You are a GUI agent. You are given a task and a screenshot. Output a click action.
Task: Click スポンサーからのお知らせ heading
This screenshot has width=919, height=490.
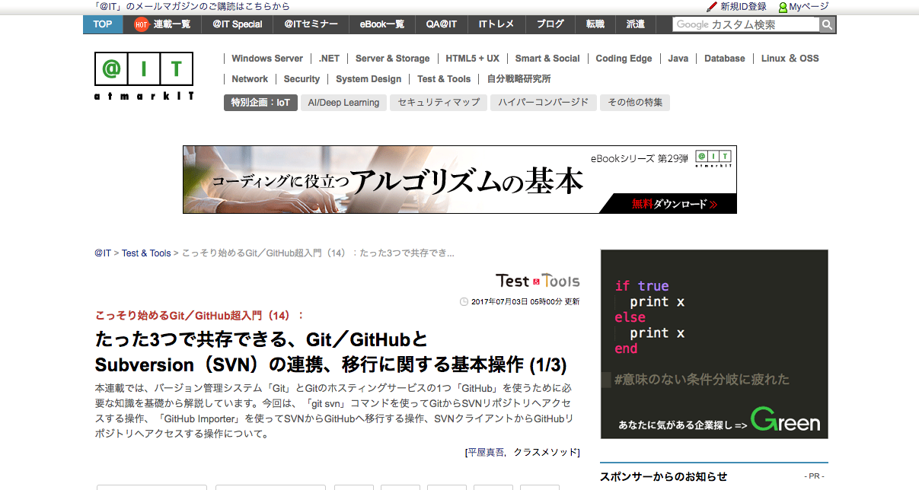[664, 476]
